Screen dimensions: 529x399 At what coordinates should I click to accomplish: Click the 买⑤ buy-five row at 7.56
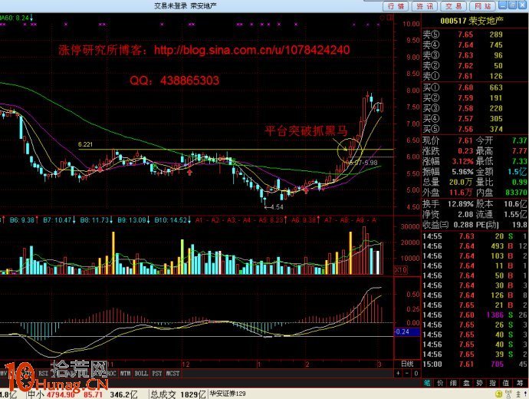[475, 129]
